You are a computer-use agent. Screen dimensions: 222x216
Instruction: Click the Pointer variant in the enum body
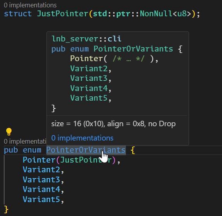[39, 160]
